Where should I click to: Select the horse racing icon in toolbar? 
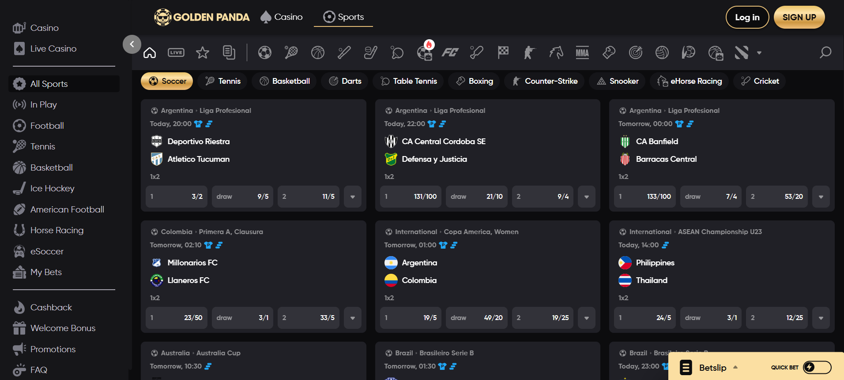pyautogui.click(x=556, y=53)
